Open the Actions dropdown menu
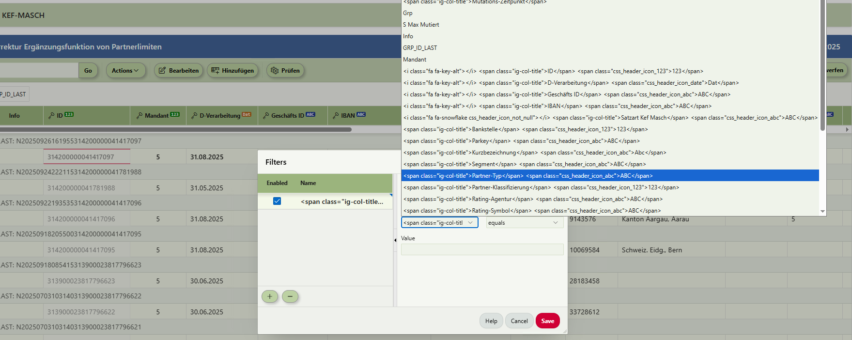Viewport: 852px width, 340px height. [125, 71]
